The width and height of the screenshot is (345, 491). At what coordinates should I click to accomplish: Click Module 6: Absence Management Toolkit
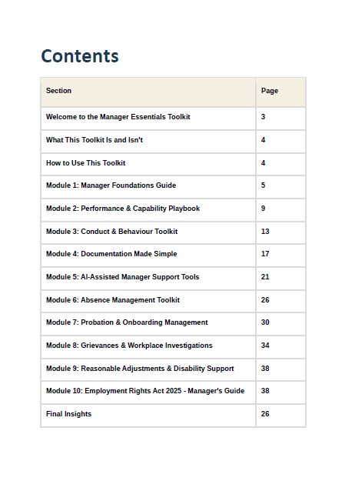[x=113, y=300]
